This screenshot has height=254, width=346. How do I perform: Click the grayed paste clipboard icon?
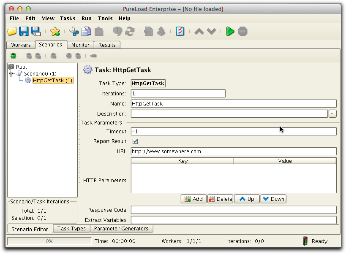(99, 31)
